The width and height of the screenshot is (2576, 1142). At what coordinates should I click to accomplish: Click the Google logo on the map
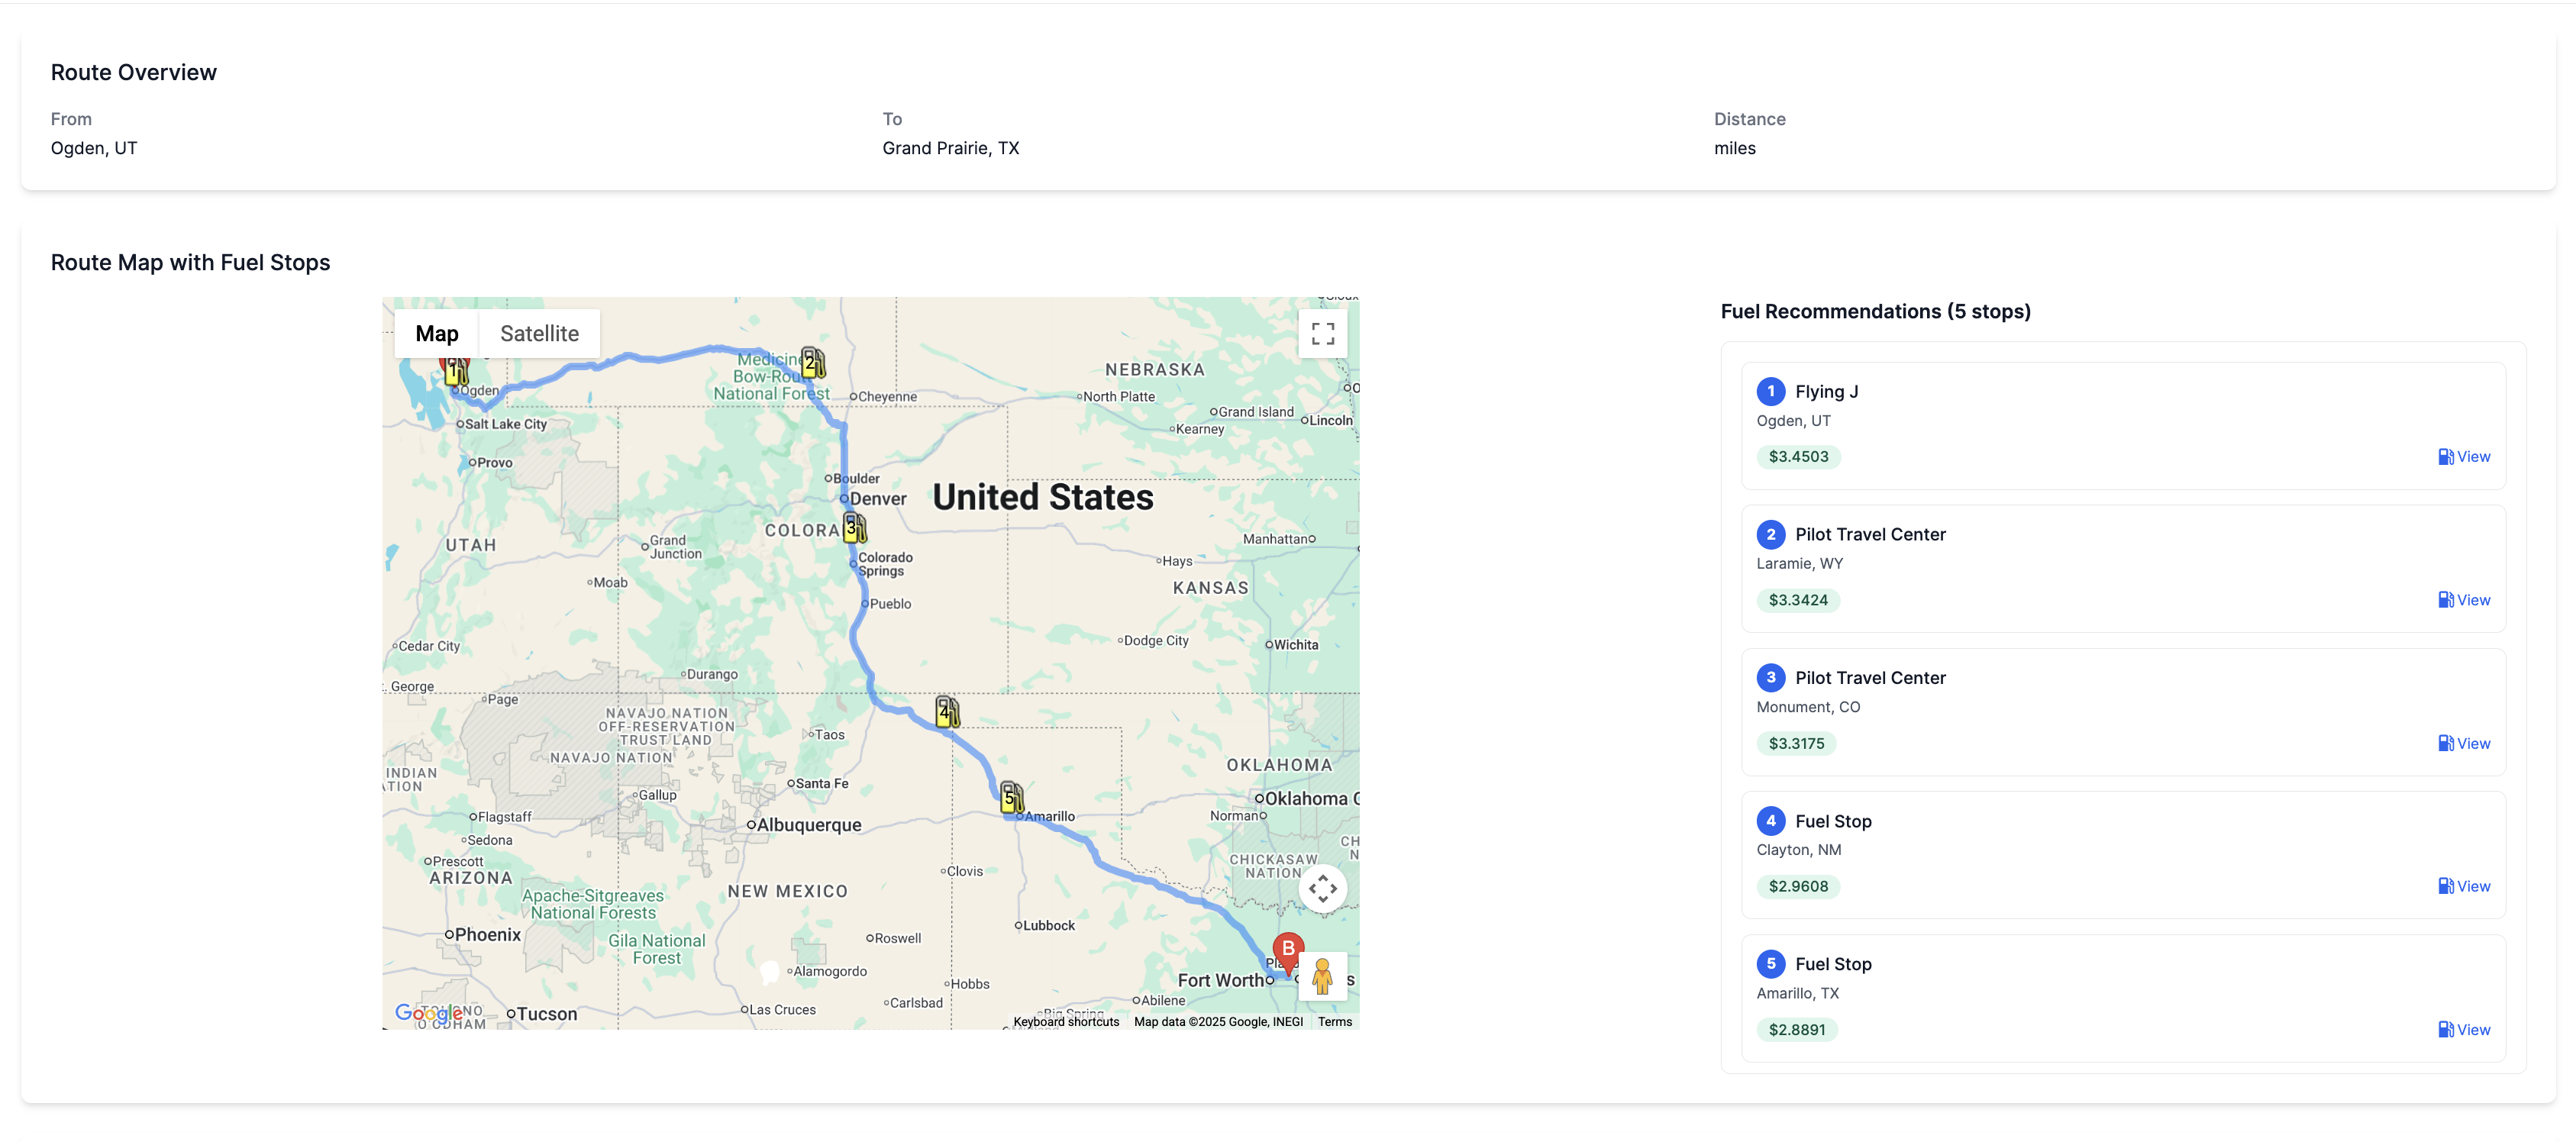click(x=429, y=1013)
